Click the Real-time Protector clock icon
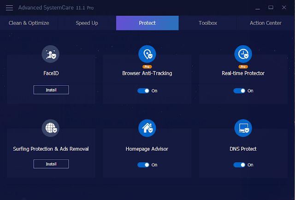Viewport: 295px width, 200px height. tap(243, 54)
